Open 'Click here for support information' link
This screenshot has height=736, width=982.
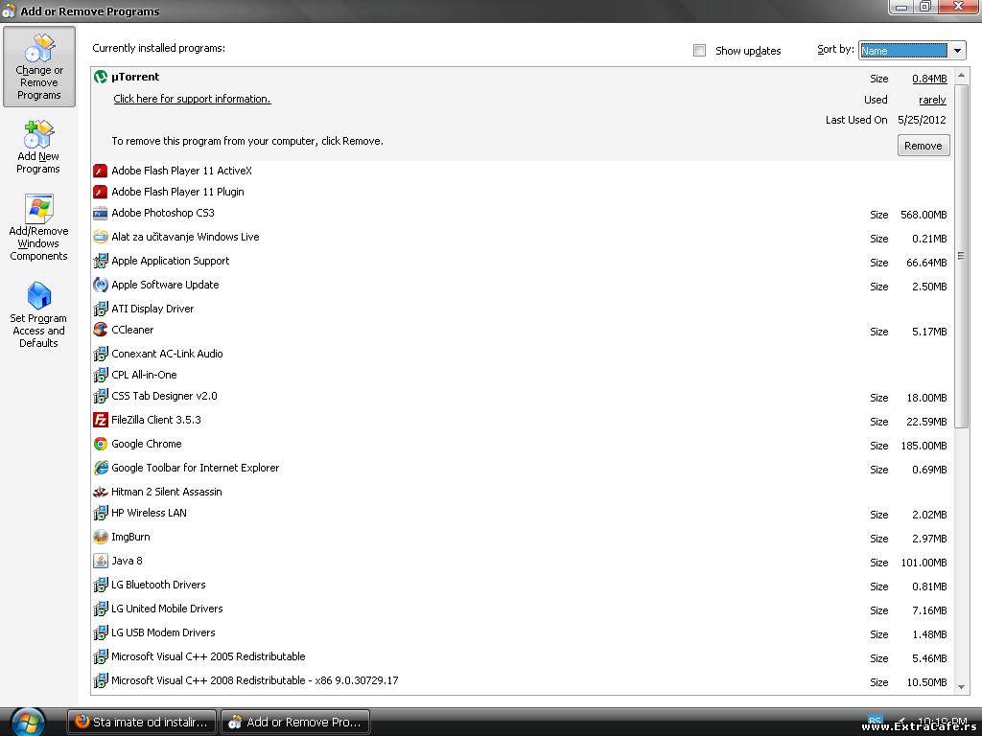point(192,99)
